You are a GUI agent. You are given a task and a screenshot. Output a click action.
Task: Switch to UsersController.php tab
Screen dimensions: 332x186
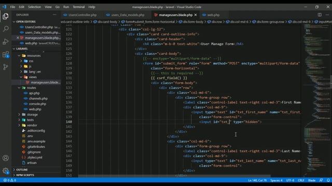coord(82,15)
